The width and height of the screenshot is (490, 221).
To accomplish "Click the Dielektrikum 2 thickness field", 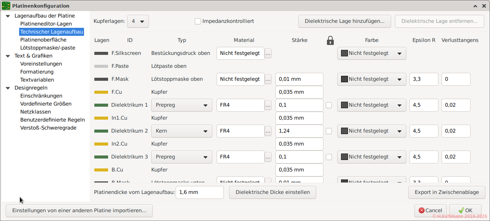I will 299,131.
